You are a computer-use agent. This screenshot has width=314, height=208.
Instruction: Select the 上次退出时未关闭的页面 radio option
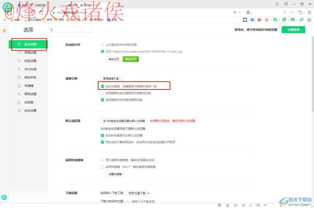[x=102, y=45]
